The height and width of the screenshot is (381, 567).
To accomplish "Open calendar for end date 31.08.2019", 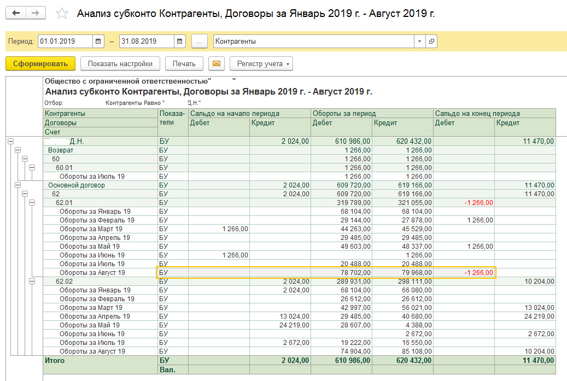I will click(x=179, y=41).
